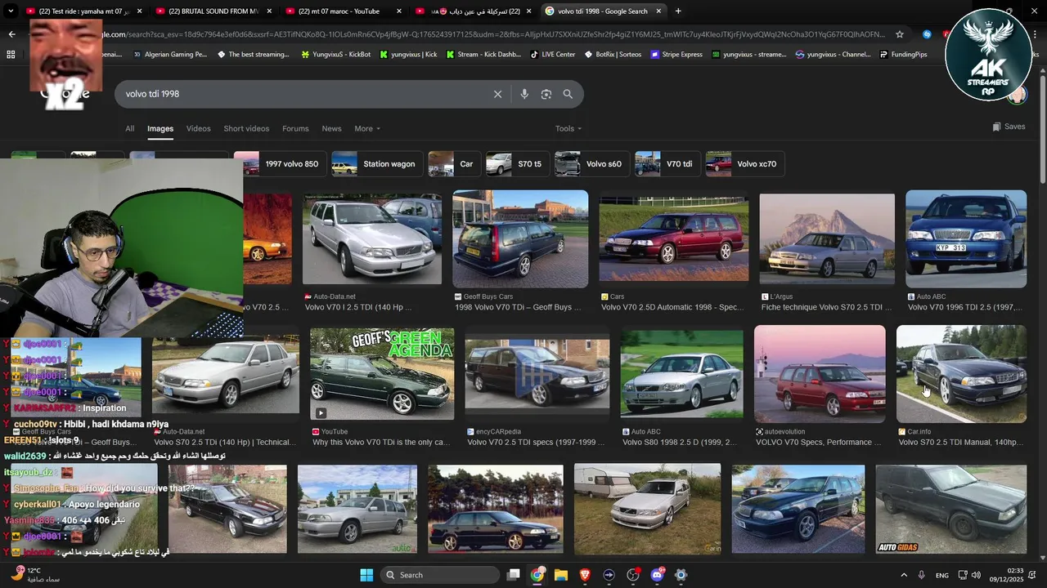Viewport: 1047px width, 588px height.
Task: Expand the Tools filter dropdown
Action: pos(568,128)
